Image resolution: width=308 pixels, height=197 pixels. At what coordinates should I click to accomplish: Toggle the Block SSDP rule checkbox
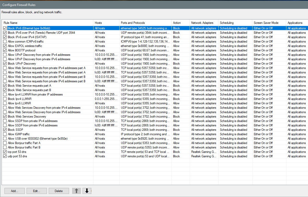[x=5, y=130]
